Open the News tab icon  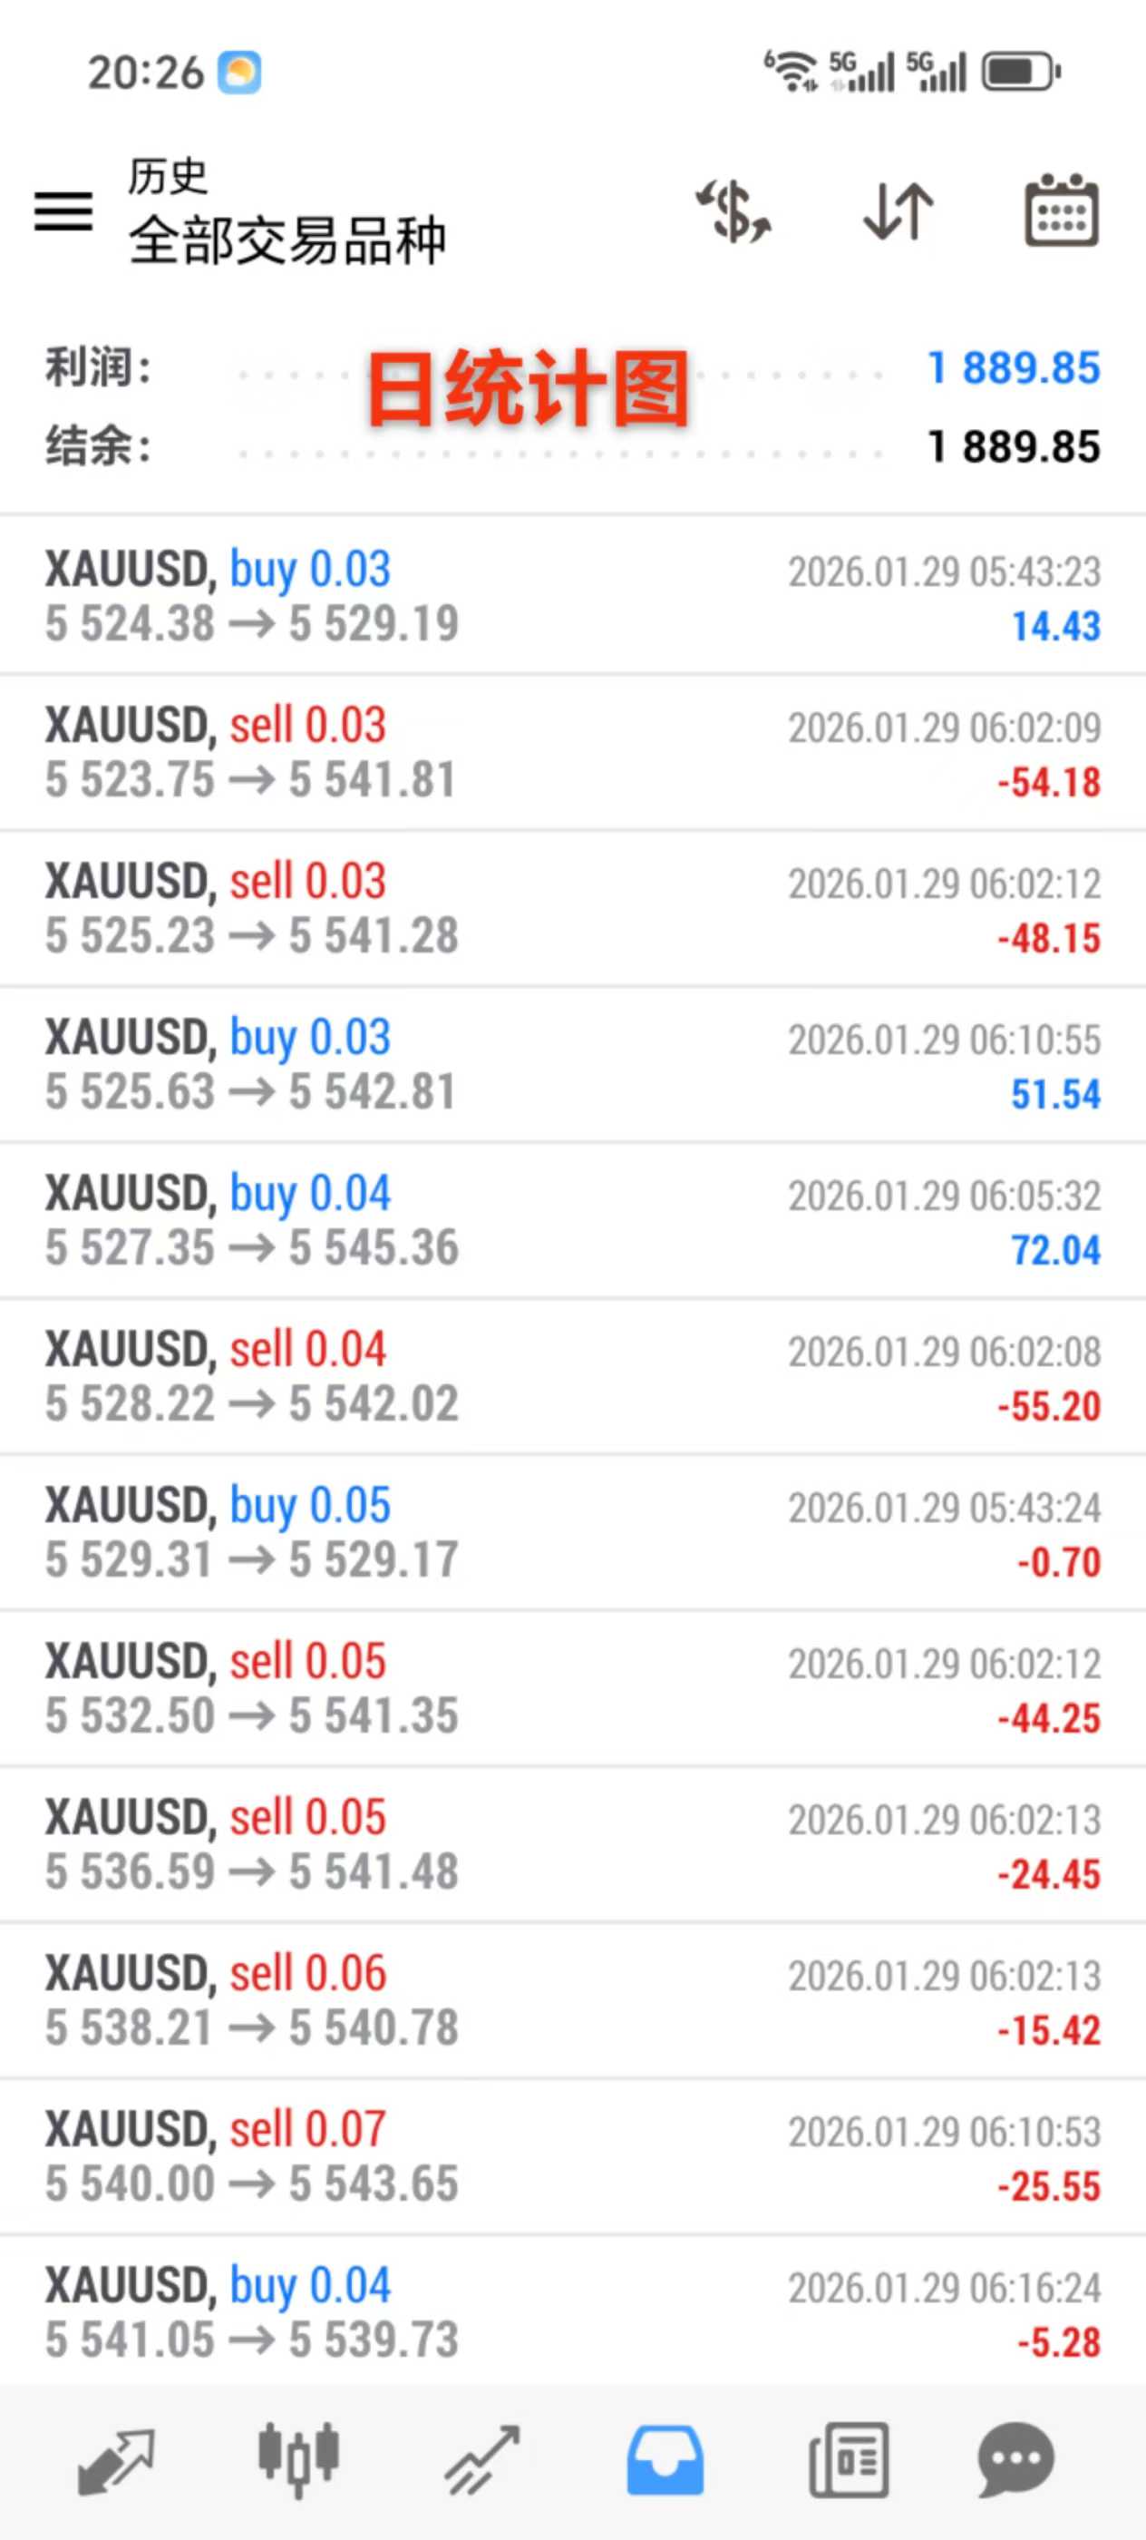tap(849, 2460)
